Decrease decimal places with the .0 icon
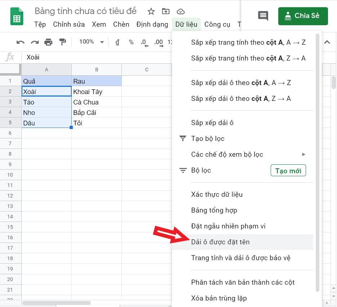 [x=144, y=42]
